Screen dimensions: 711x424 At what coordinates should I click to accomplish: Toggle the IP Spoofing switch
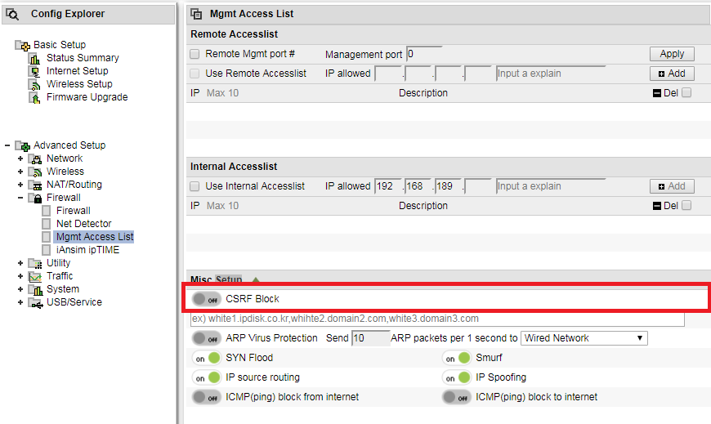(x=456, y=377)
